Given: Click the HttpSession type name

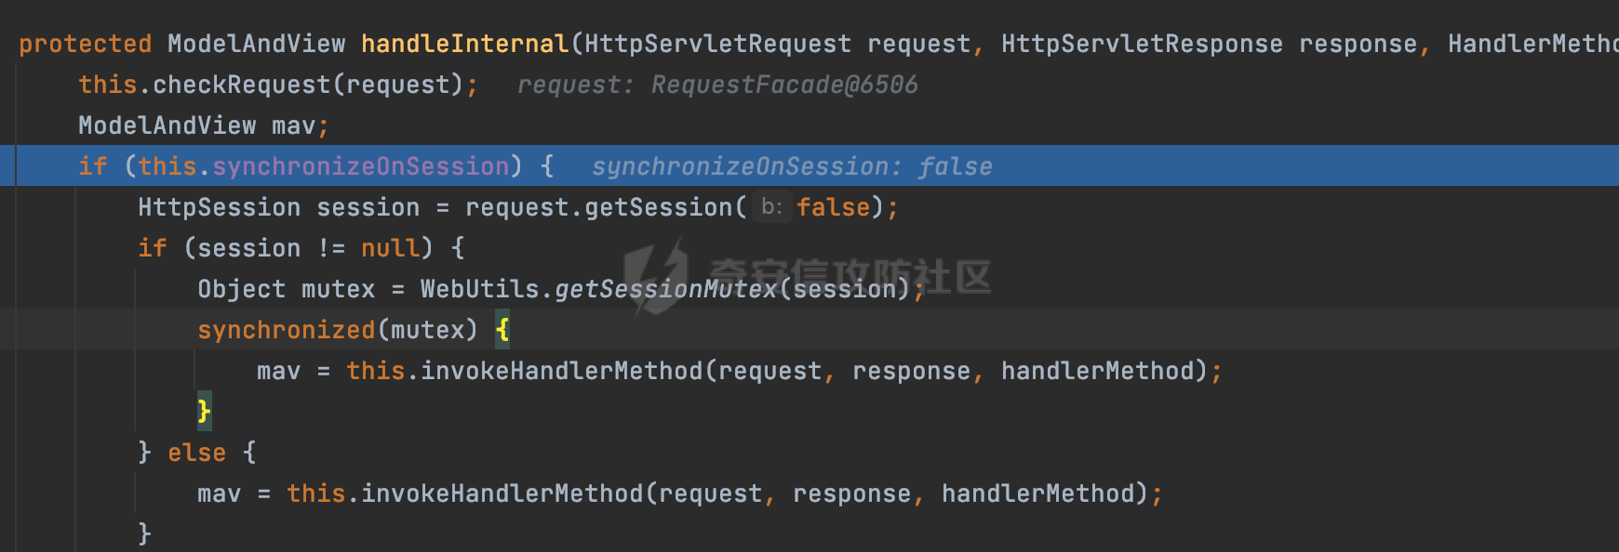Looking at the screenshot, I should tap(220, 207).
